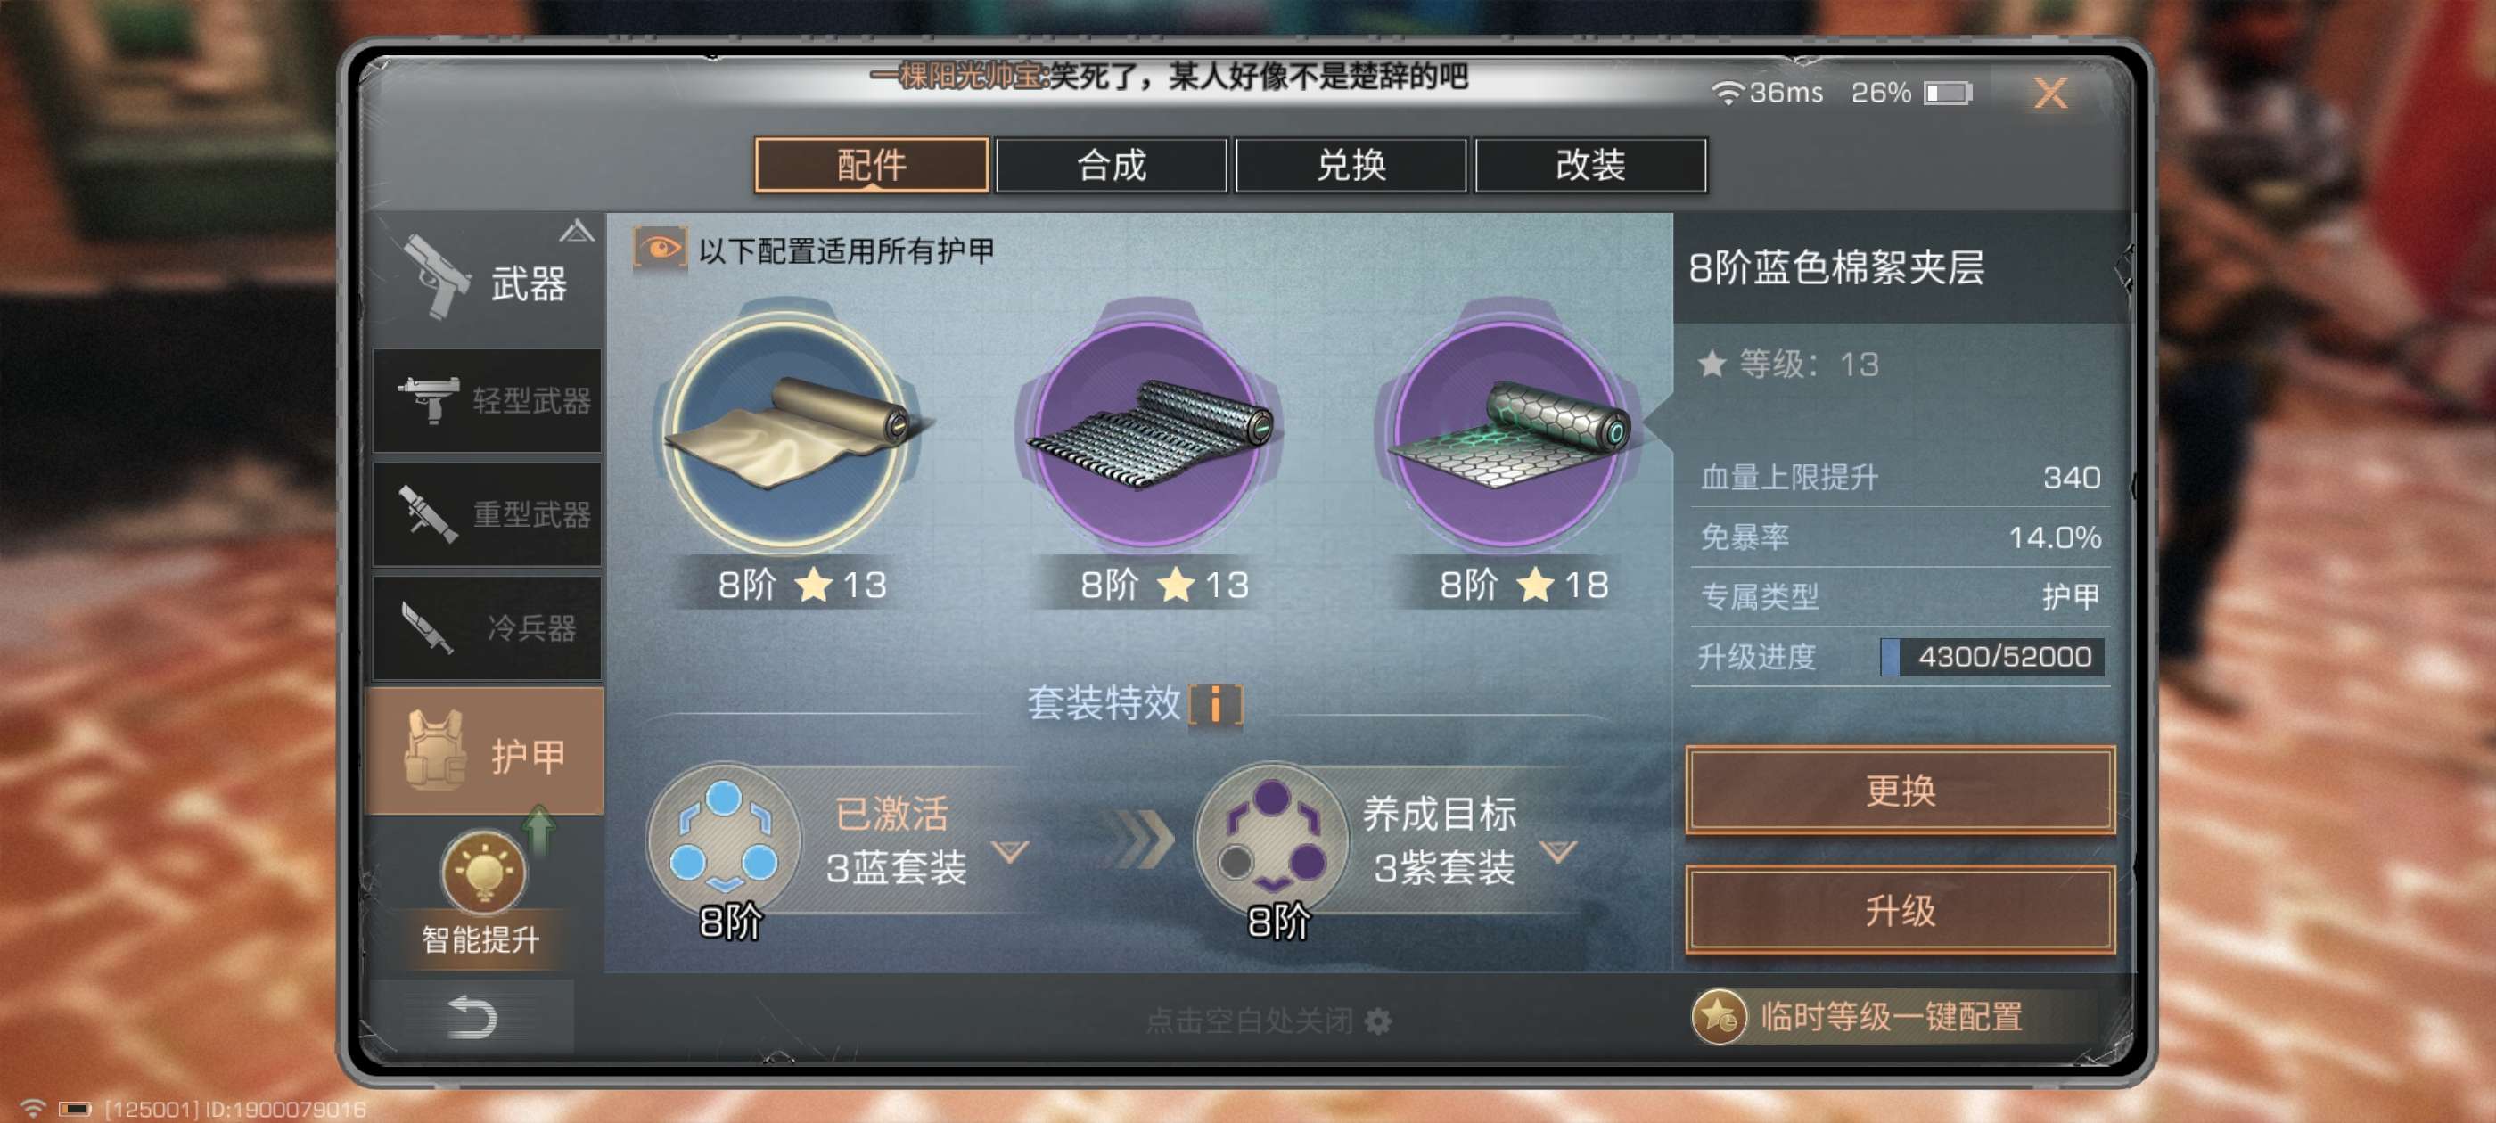
Task: Toggle the eye visibility icon
Action: coord(660,249)
